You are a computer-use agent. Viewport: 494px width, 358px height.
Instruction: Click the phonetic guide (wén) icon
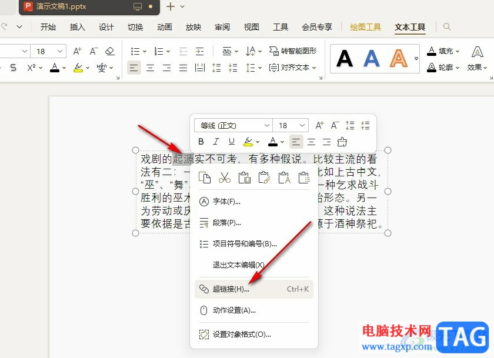101,68
